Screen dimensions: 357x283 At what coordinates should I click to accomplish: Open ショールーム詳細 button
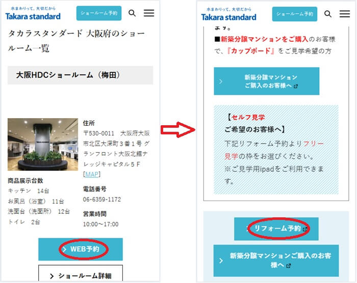81,274
